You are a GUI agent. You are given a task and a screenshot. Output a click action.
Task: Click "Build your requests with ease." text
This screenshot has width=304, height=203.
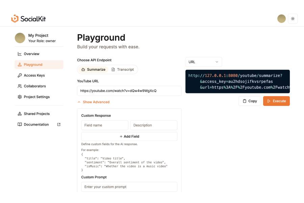tap(108, 47)
